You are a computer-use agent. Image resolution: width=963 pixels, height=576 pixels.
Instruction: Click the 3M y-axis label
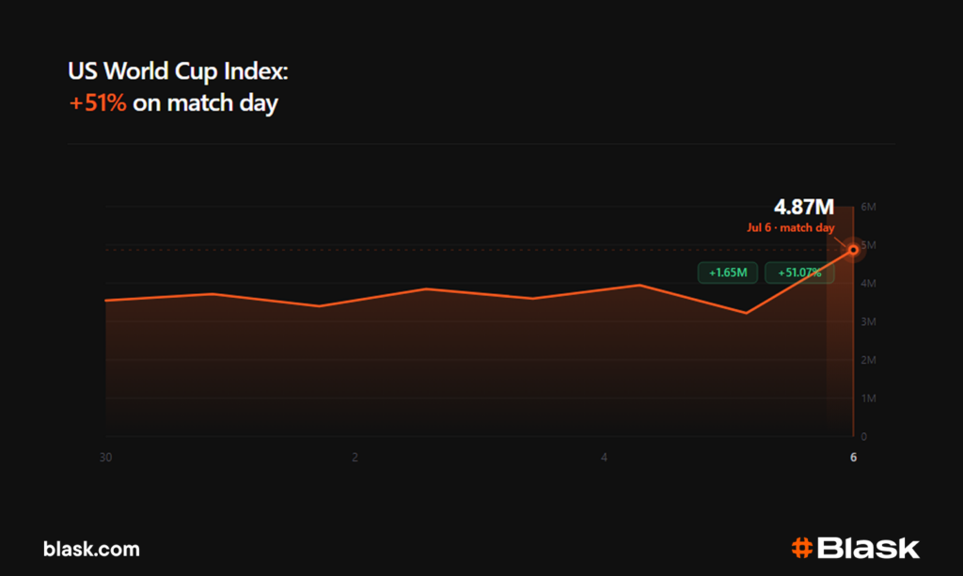868,321
